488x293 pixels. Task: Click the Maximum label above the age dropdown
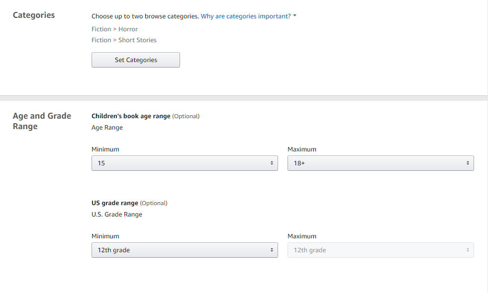pyautogui.click(x=302, y=149)
